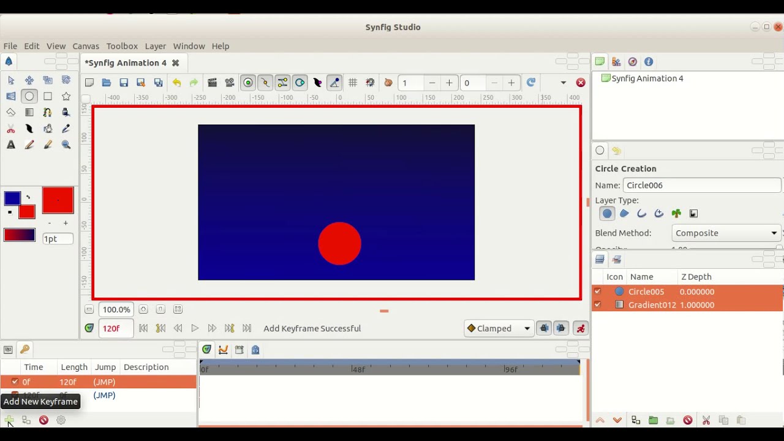Screen dimensions: 784x441
Task: Open the Layer menu
Action: [x=156, y=46]
